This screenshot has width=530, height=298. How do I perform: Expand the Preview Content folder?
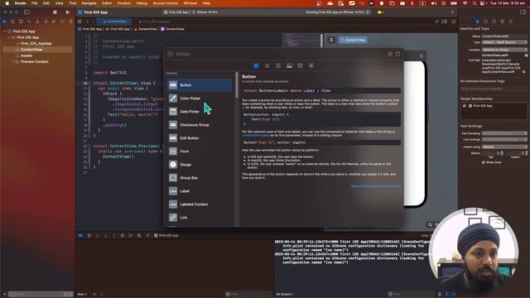[13, 61]
